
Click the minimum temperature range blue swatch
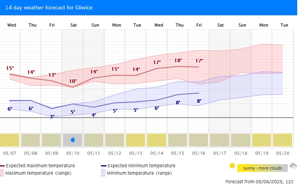pos(104,173)
